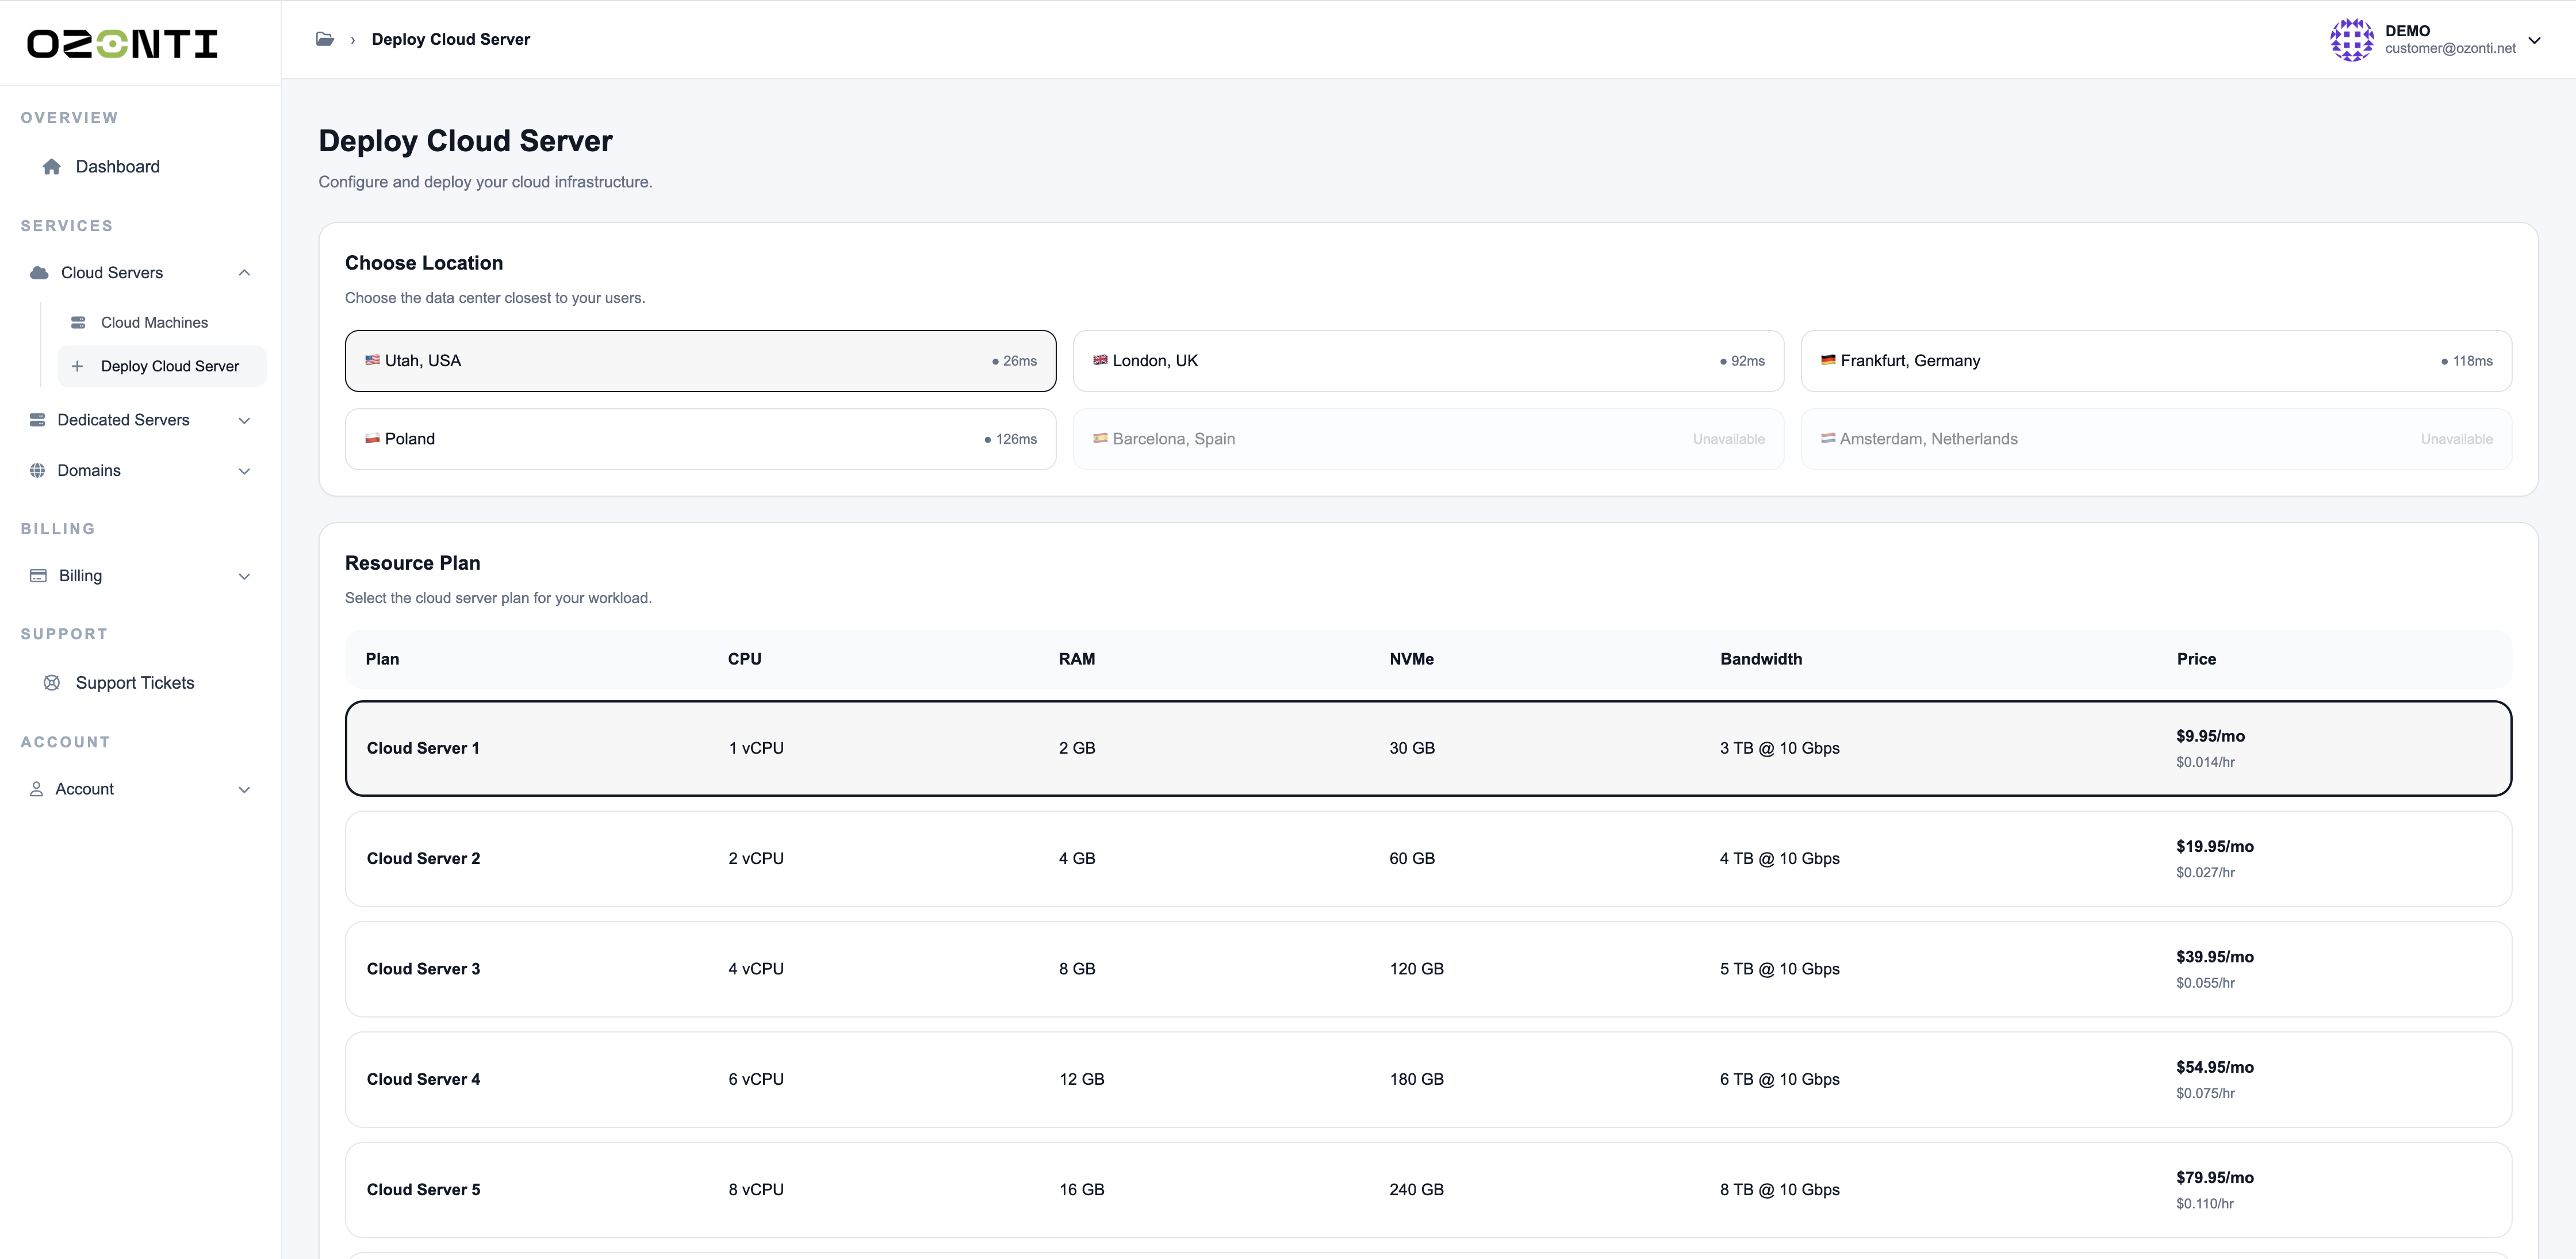Click the Billing card icon
Image resolution: width=2576 pixels, height=1259 pixels.
(x=38, y=575)
